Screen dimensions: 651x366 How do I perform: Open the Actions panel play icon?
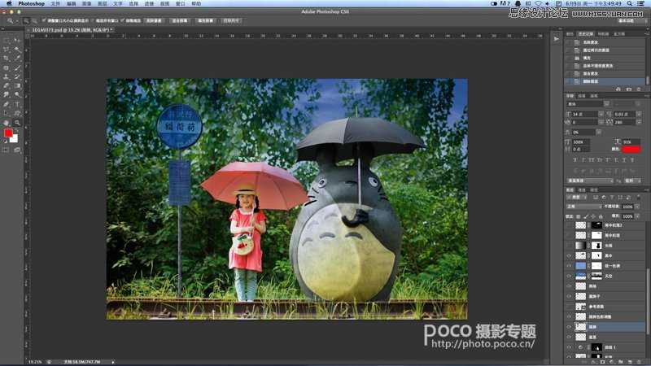557,38
